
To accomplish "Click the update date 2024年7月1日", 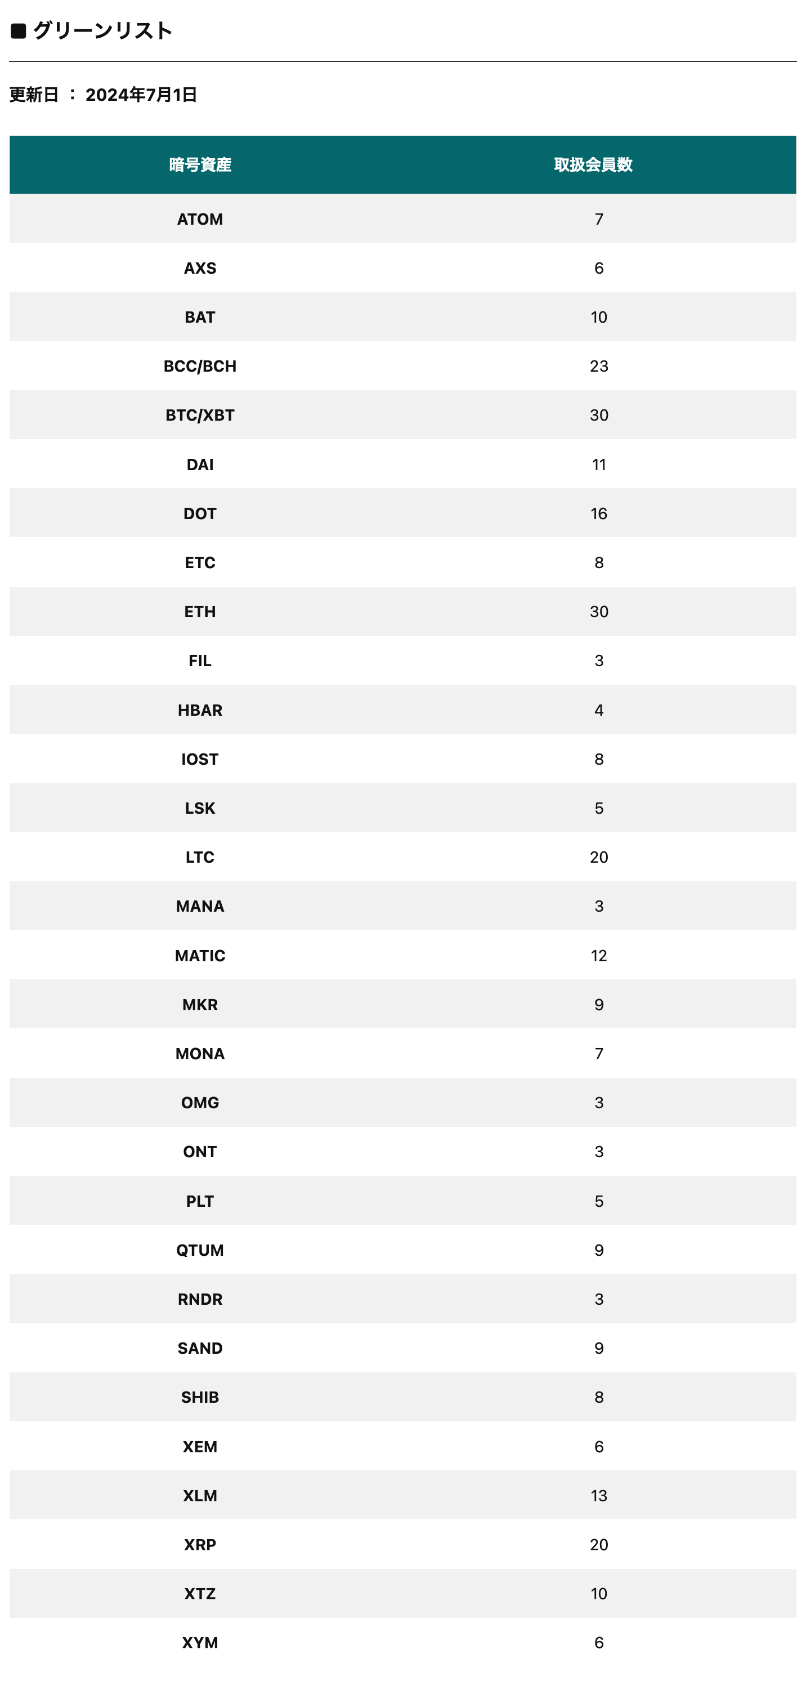I will coord(141,95).
